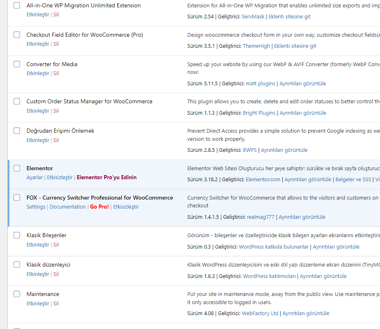The image size is (380, 329).
Task: Tick the Klasik düzenleyici checkbox
Action: click(17, 265)
